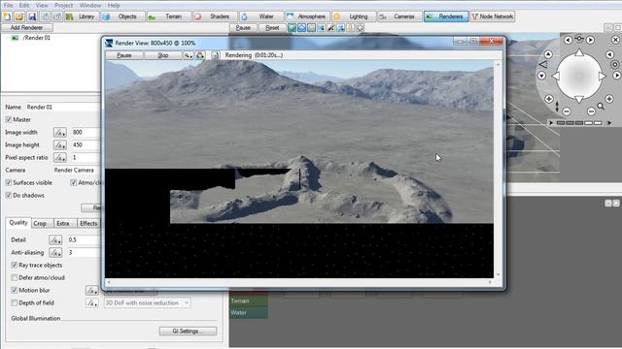Viewport: 622px width, 349px height.
Task: Select the Quality tab
Action: click(18, 223)
